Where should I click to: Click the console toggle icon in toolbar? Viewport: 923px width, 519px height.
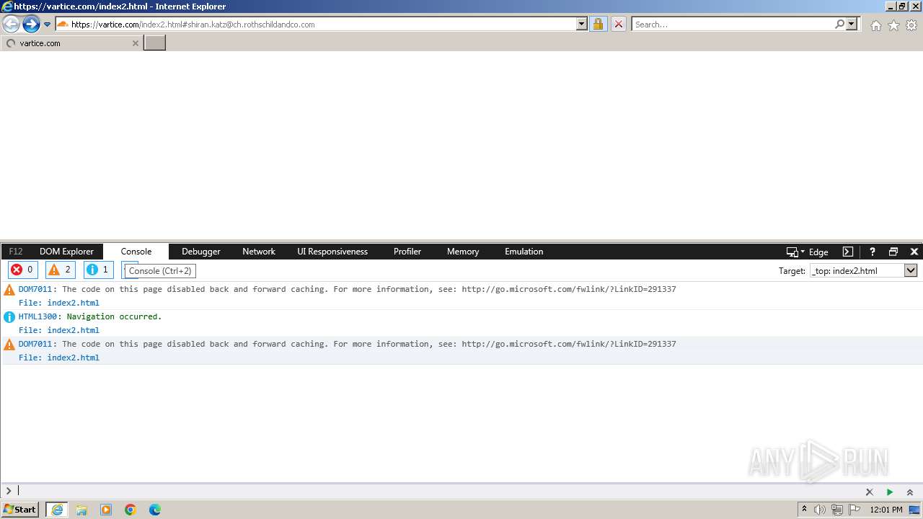(x=848, y=252)
